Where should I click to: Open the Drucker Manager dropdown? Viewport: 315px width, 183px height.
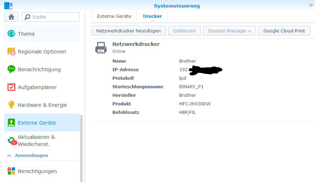pyautogui.click(x=229, y=31)
